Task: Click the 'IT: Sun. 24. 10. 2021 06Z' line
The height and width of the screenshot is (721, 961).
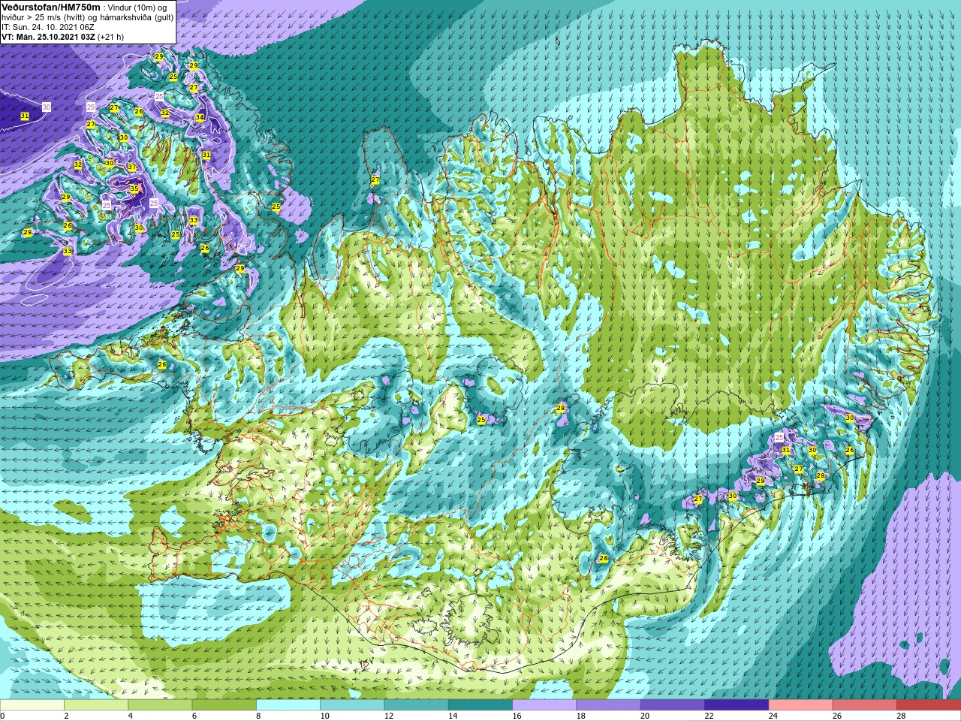Action: [x=49, y=27]
